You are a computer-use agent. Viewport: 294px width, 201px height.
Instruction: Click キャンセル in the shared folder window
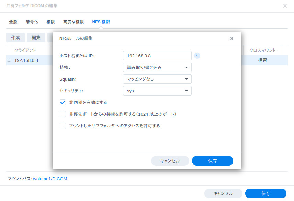(x=223, y=193)
